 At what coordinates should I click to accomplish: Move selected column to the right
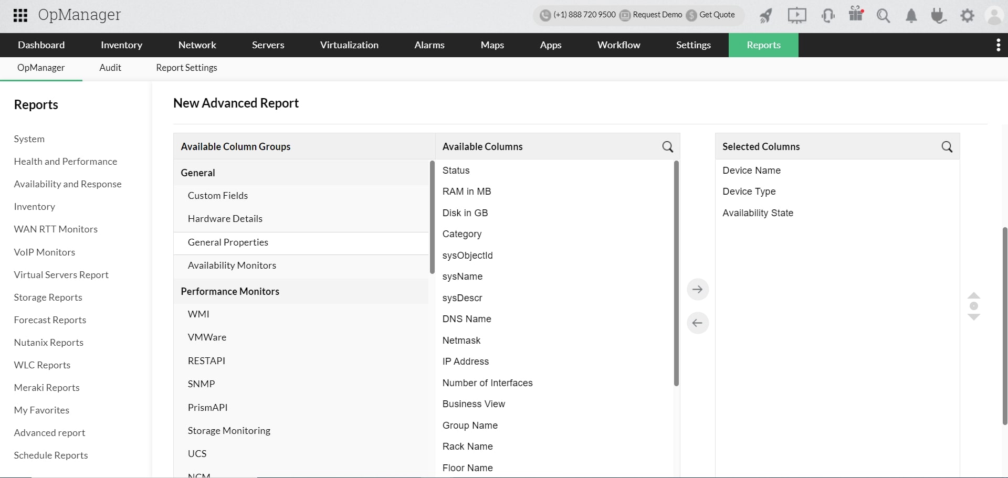click(x=698, y=289)
